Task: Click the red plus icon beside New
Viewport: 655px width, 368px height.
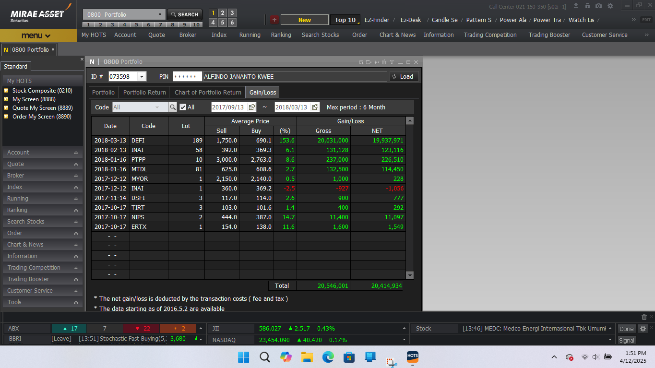Action: 274,20
